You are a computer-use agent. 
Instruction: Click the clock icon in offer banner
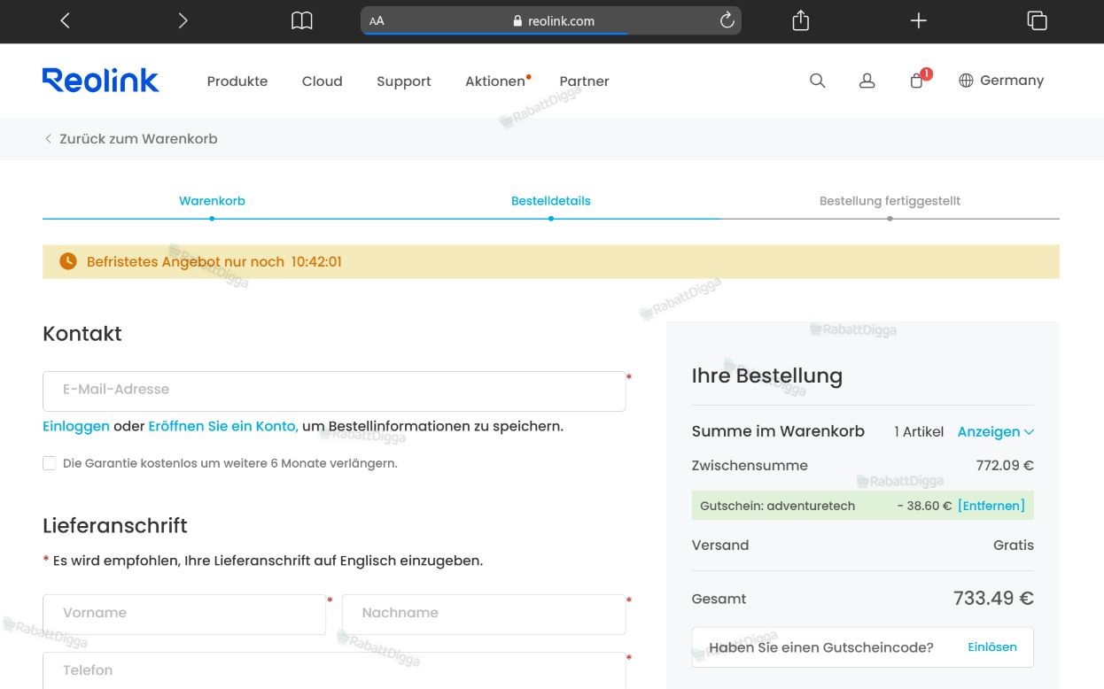68,261
